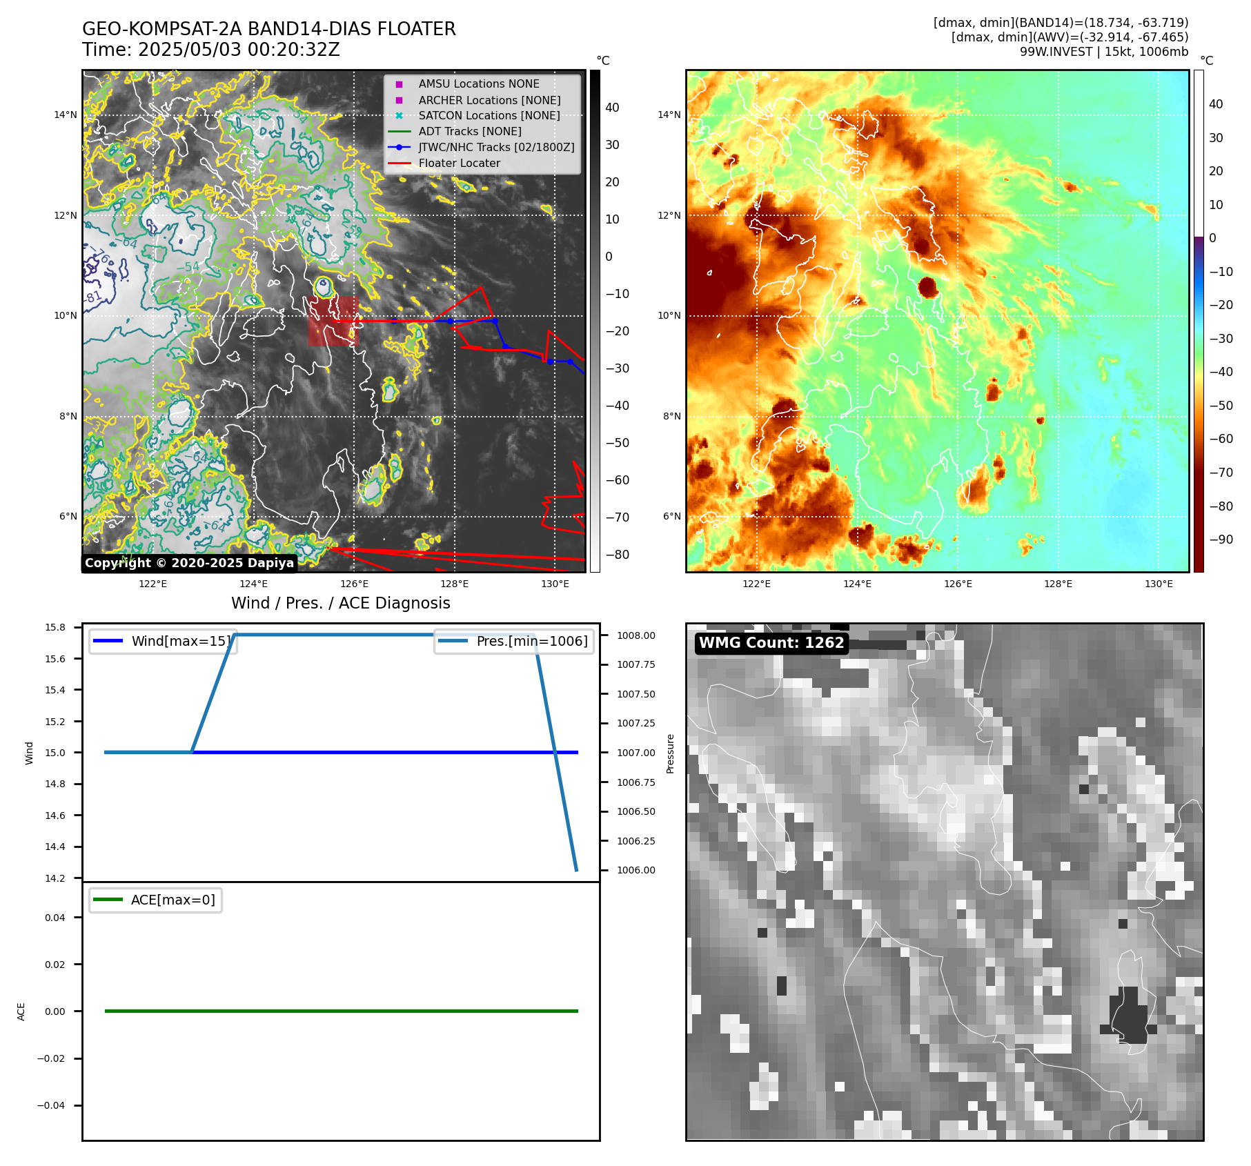This screenshot has width=1251, height=1166.
Task: Select the 'ADT Tracks [NONE]' legend entry
Action: tap(470, 131)
